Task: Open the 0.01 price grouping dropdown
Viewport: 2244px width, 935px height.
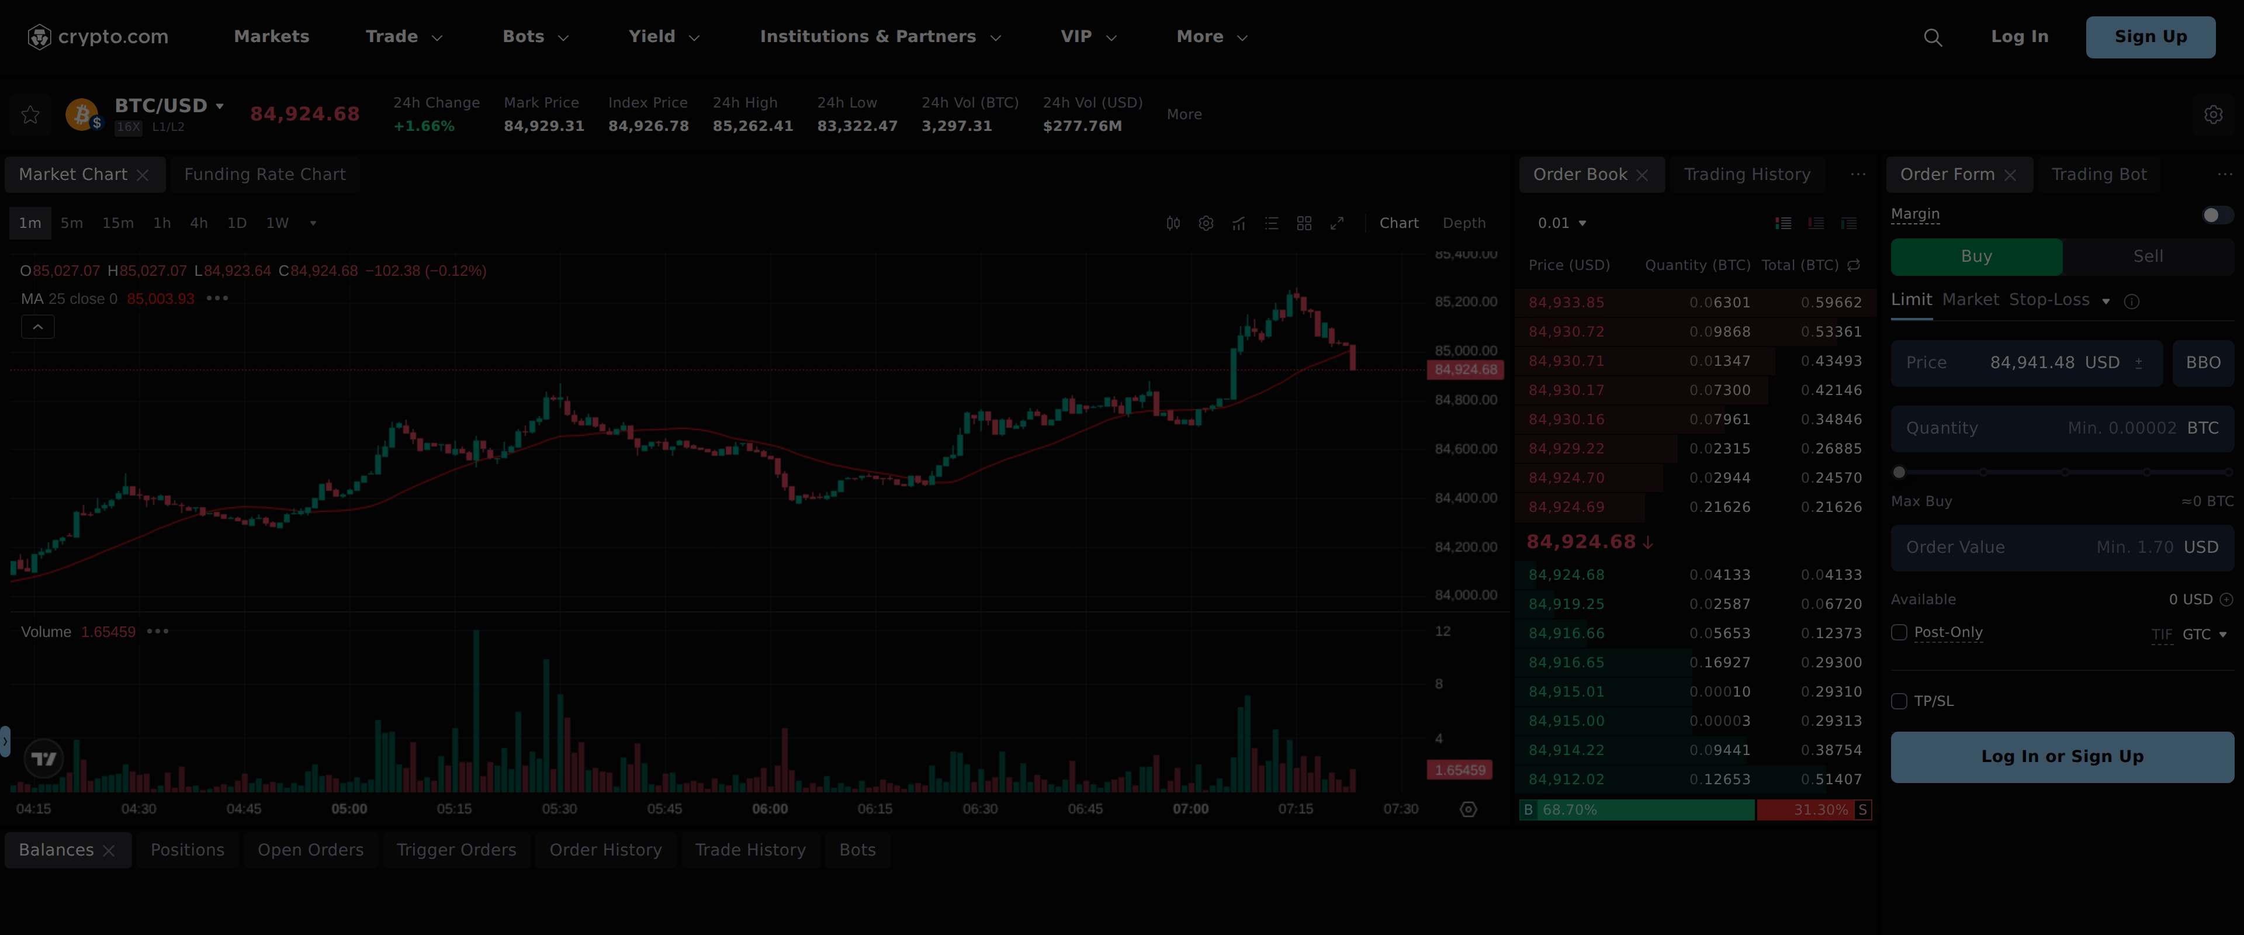Action: (x=1562, y=223)
